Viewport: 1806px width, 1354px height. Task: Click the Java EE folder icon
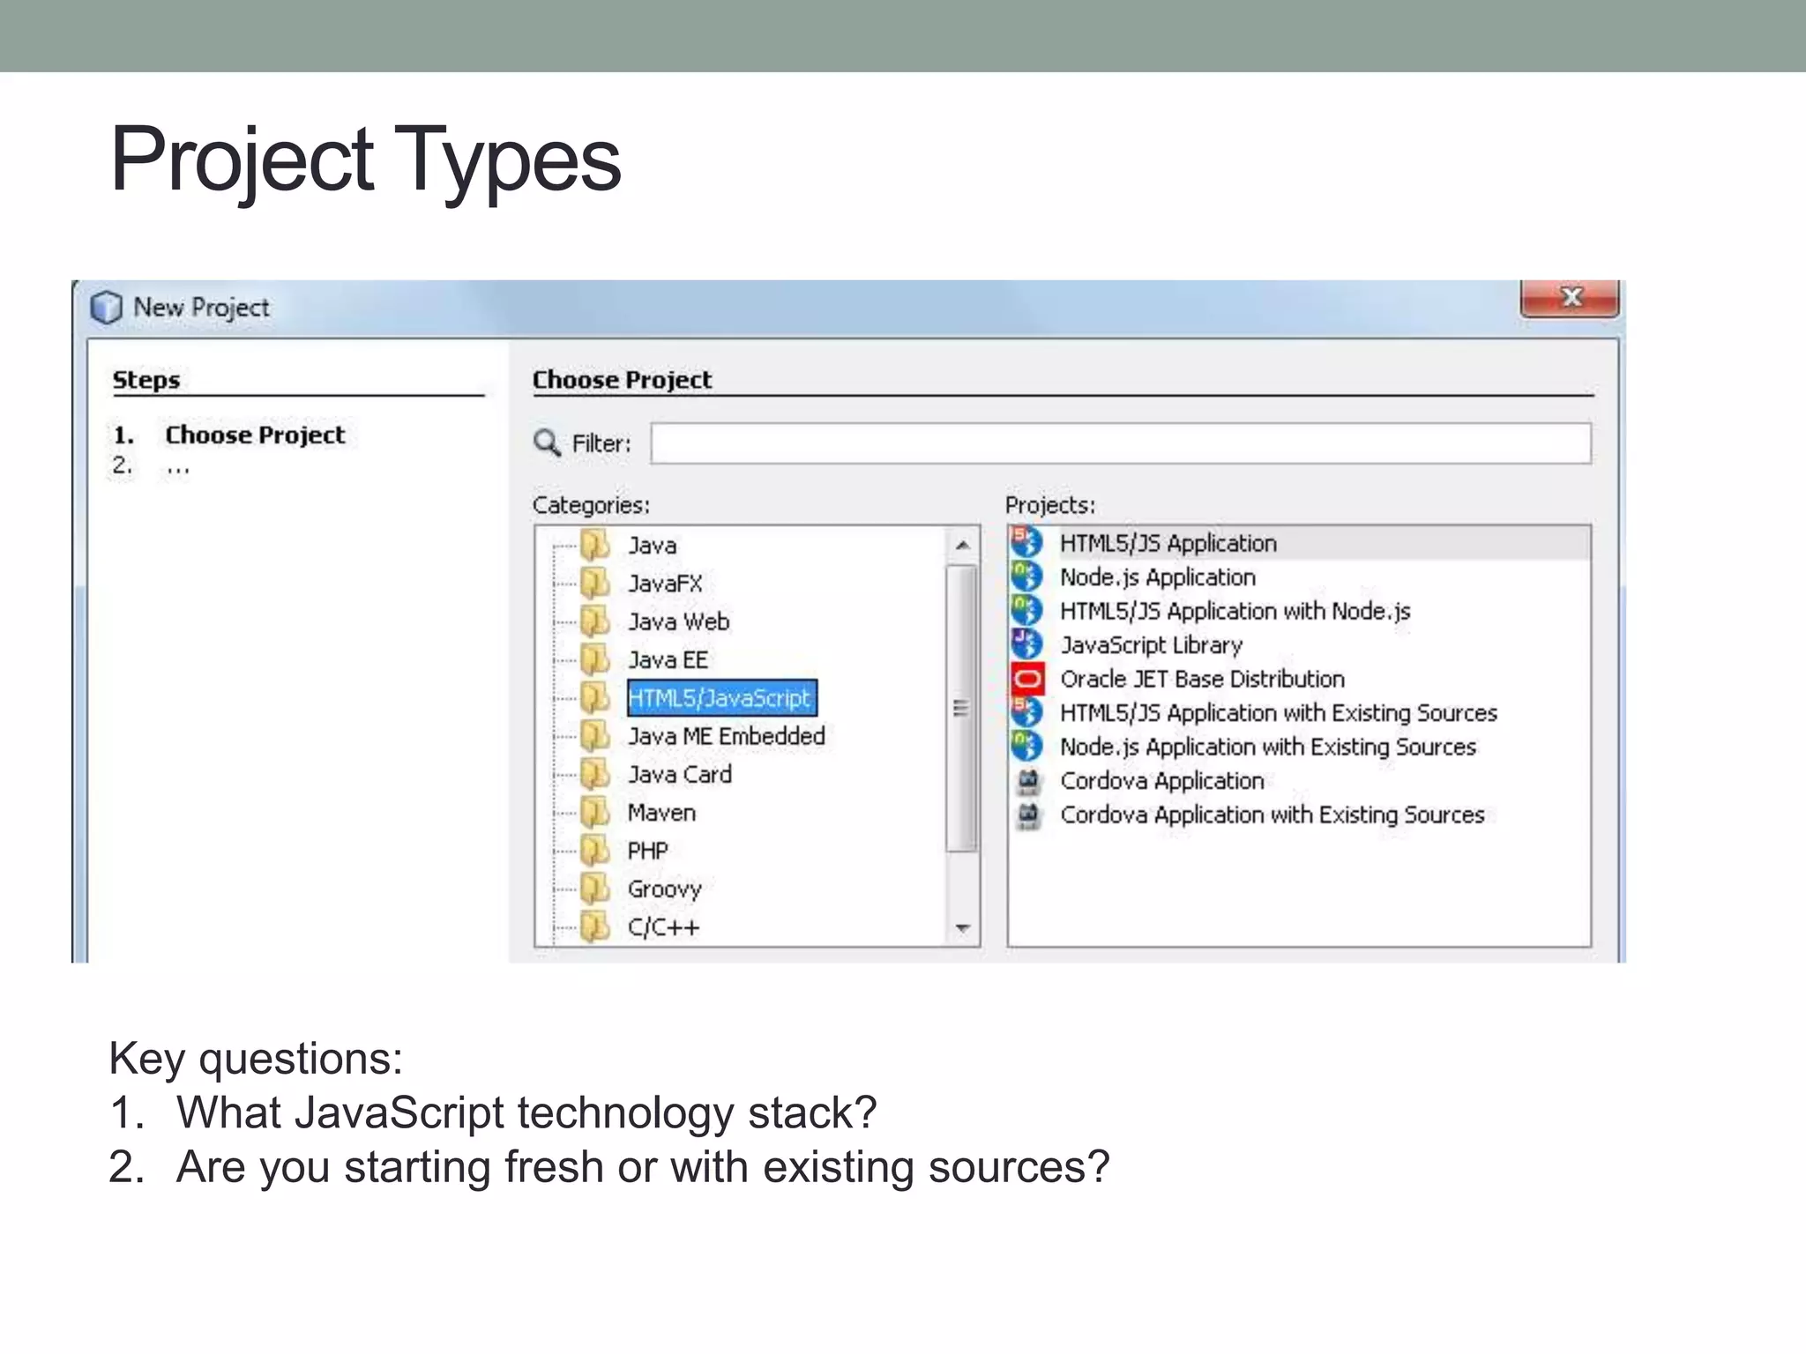(596, 659)
